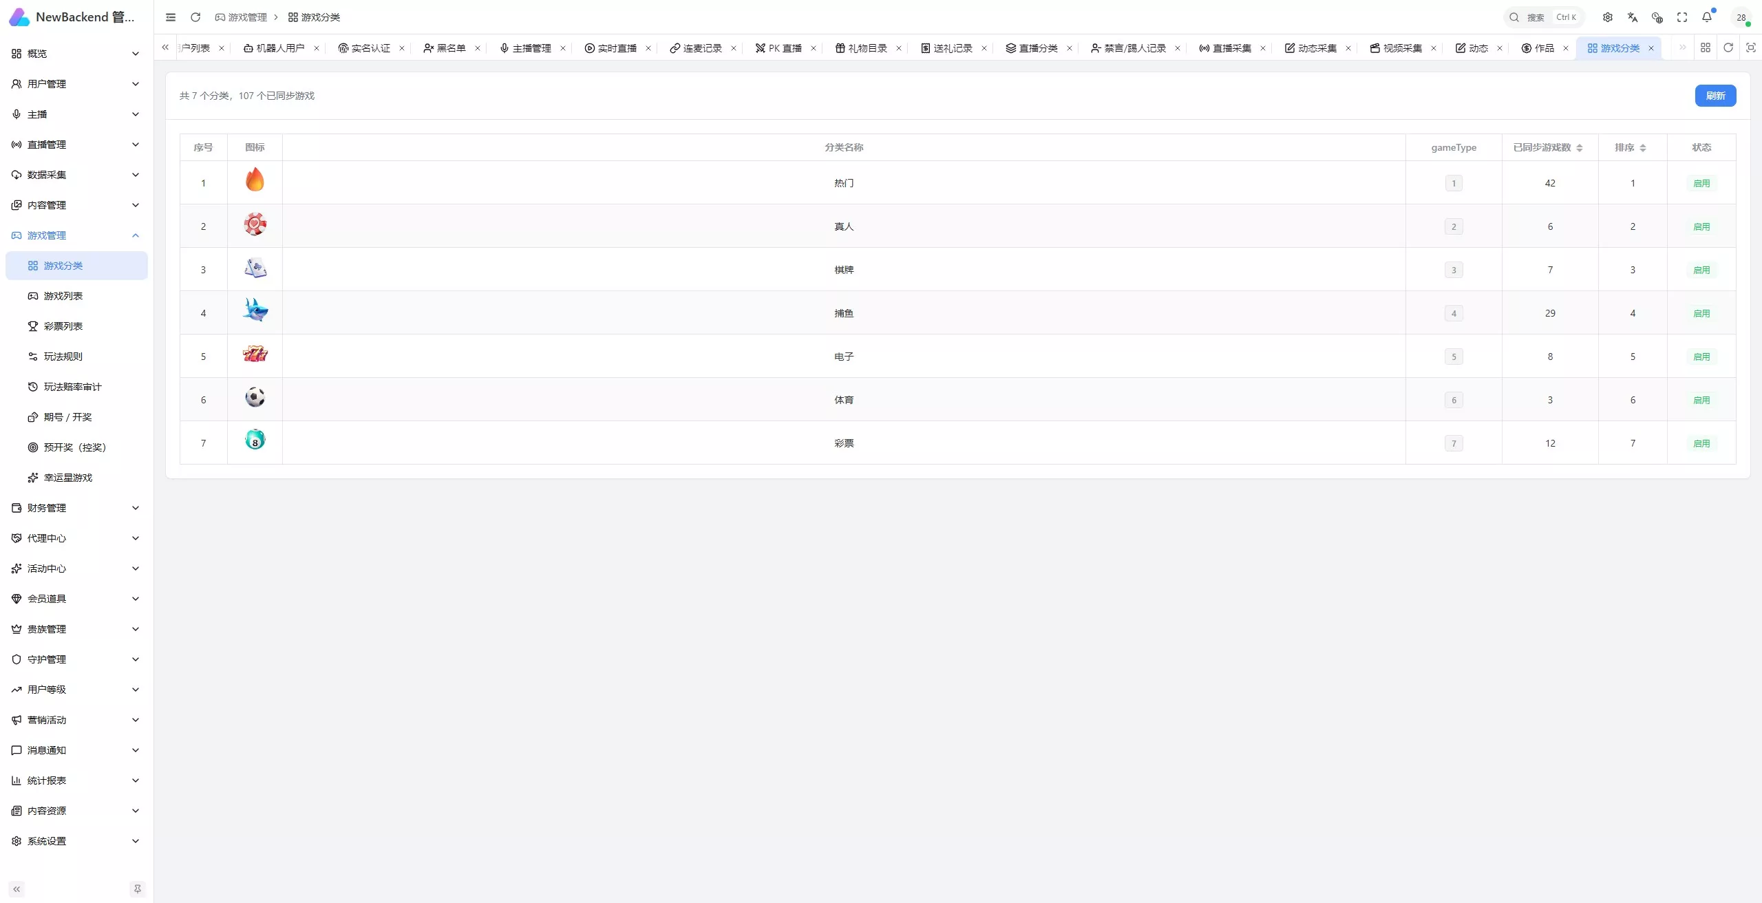Toggle the sidebar hamburger menu icon
The image size is (1762, 903).
(171, 17)
